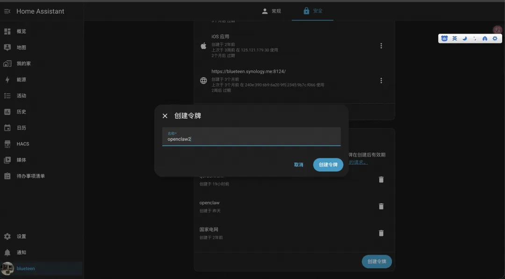Open the input method settings gear
505x279 pixels.
tap(495, 39)
